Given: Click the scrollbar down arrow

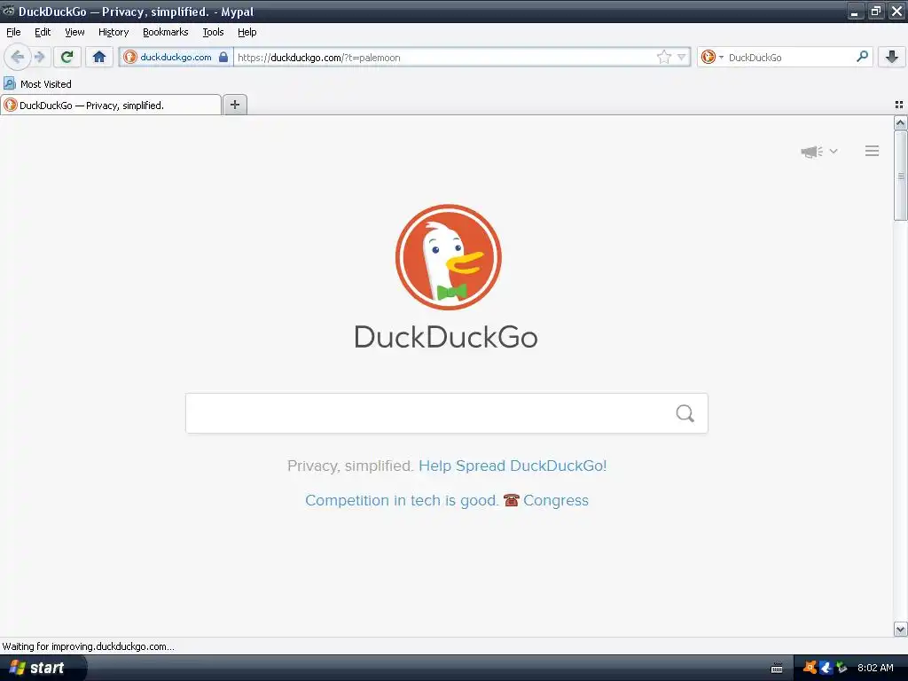Looking at the screenshot, I should coord(900,629).
